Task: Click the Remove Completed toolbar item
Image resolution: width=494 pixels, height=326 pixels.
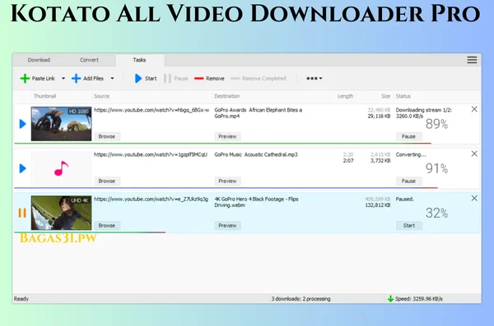Action: (x=258, y=78)
